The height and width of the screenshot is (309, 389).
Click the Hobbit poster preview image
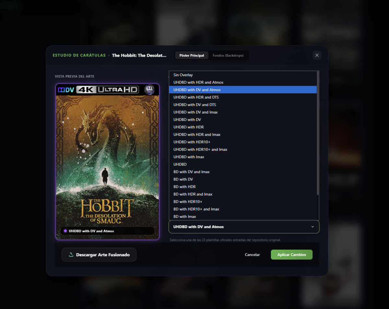107,161
